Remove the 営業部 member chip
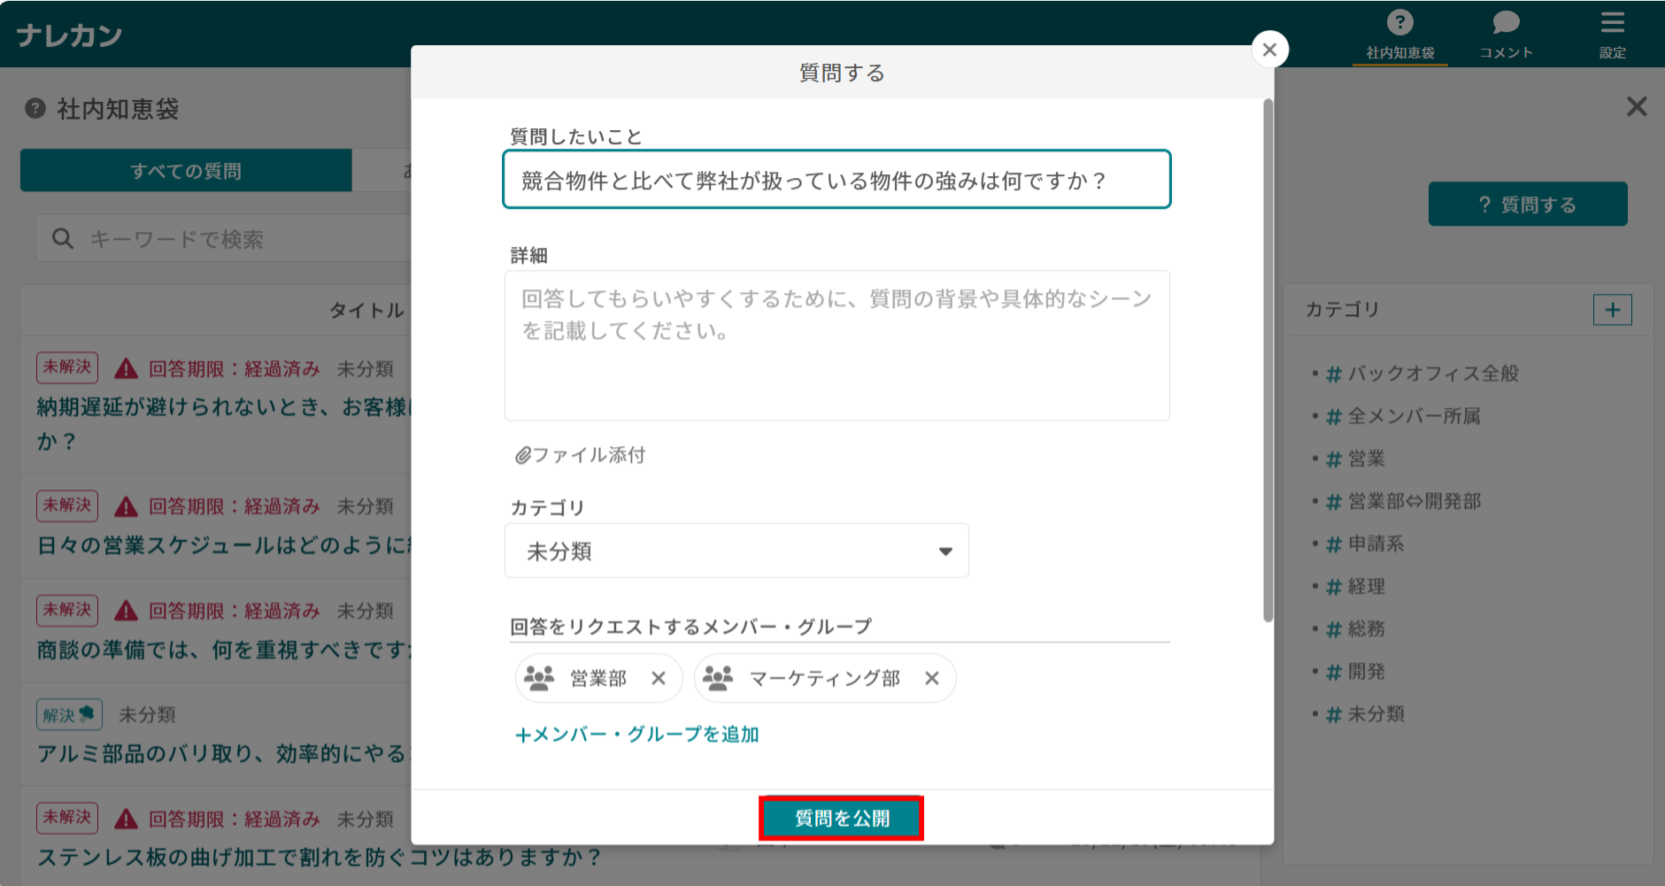The height and width of the screenshot is (886, 1665). pos(659,678)
